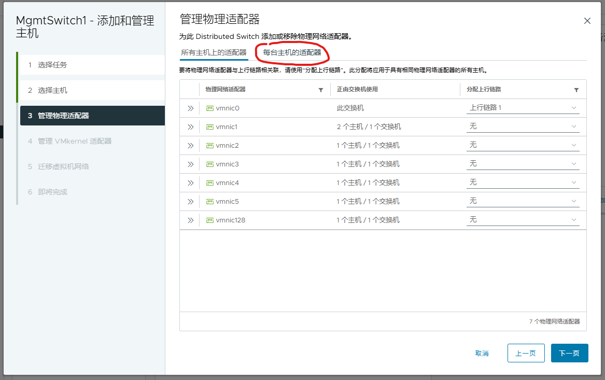Open uplink dropdown for vmnic128
This screenshot has width=605, height=380.
[523, 219]
